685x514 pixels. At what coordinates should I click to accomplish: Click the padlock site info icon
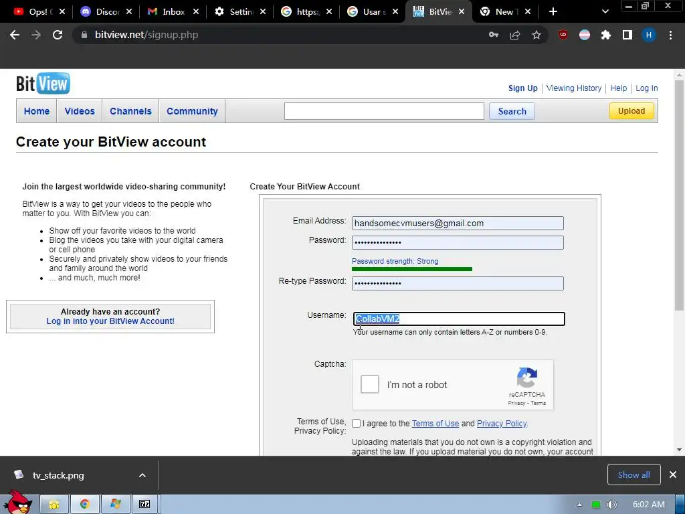84,35
